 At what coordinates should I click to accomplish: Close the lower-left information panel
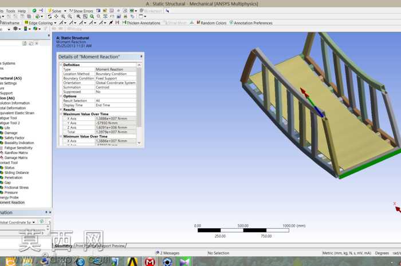[x=50, y=212]
